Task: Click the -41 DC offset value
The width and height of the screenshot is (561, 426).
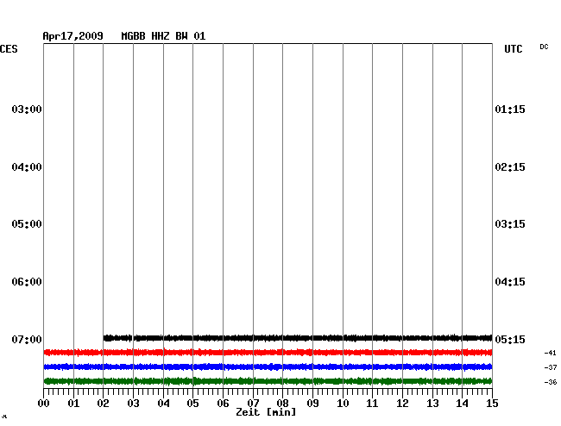Action: pos(551,353)
